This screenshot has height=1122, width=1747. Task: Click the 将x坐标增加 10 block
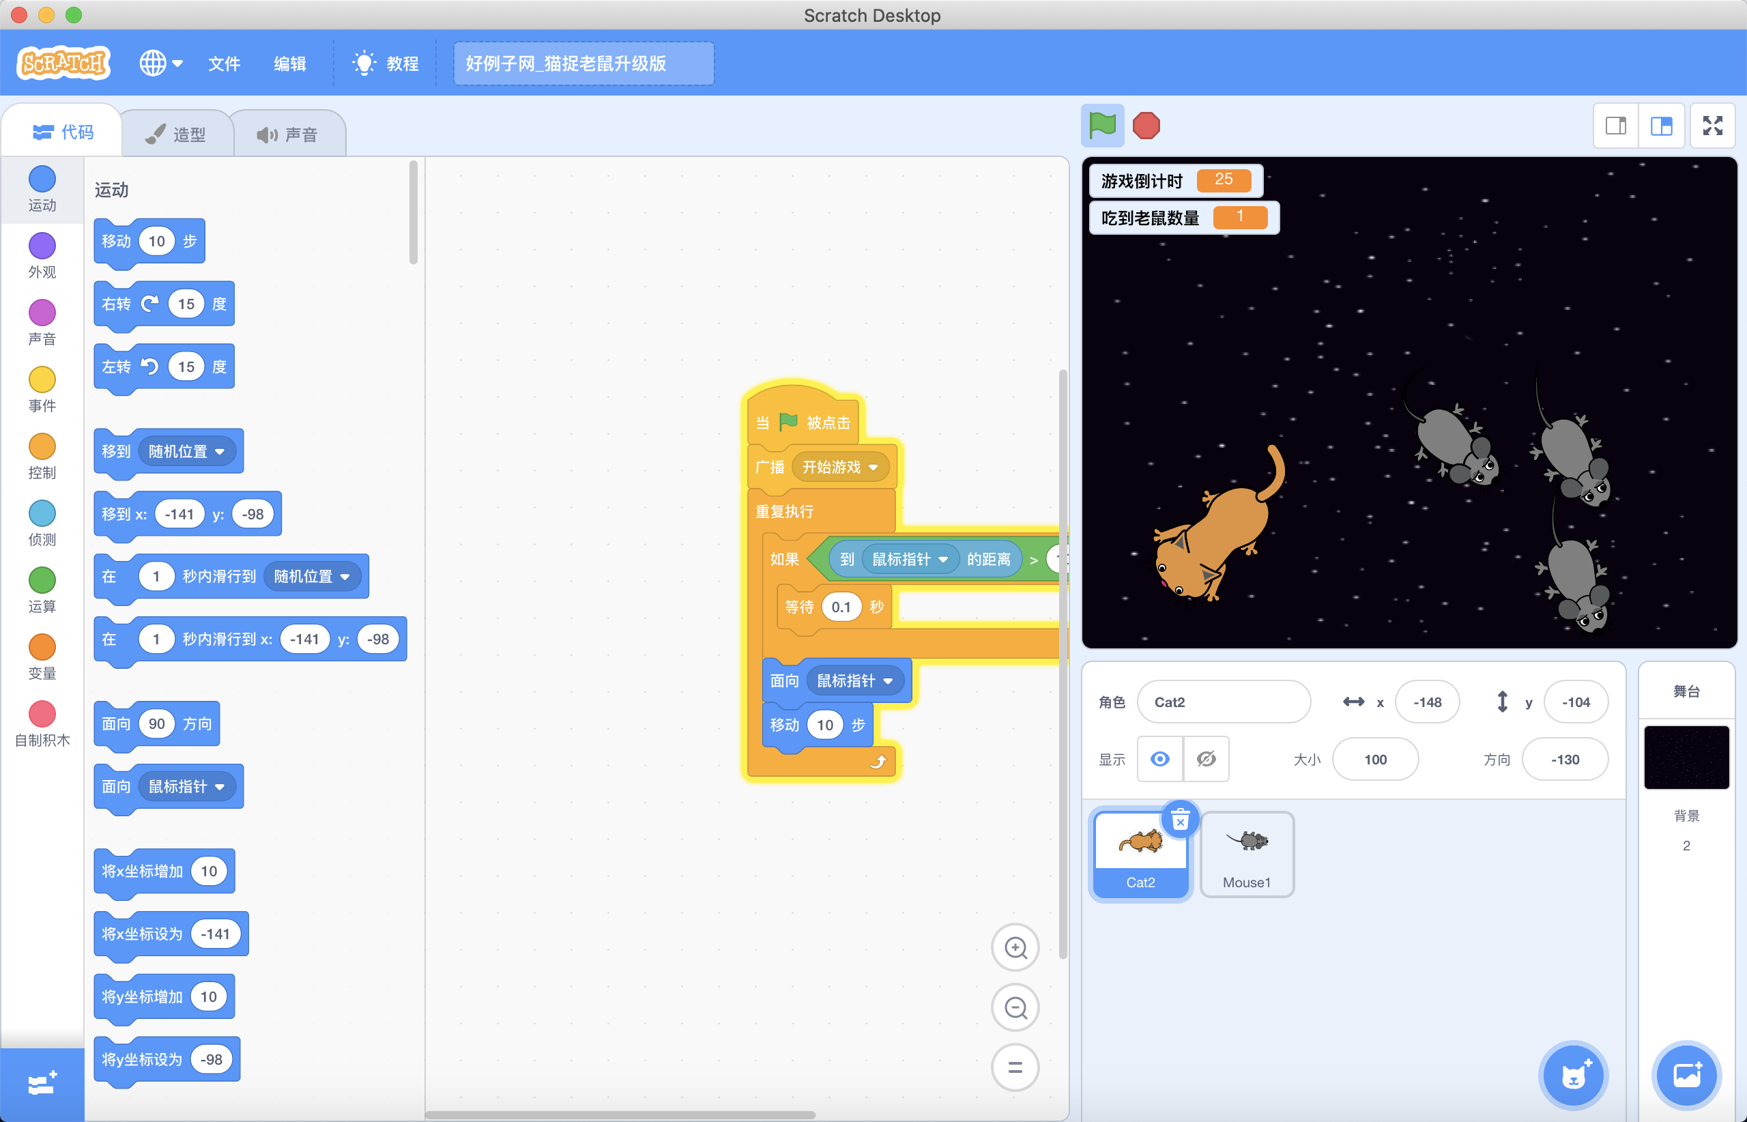point(164,871)
